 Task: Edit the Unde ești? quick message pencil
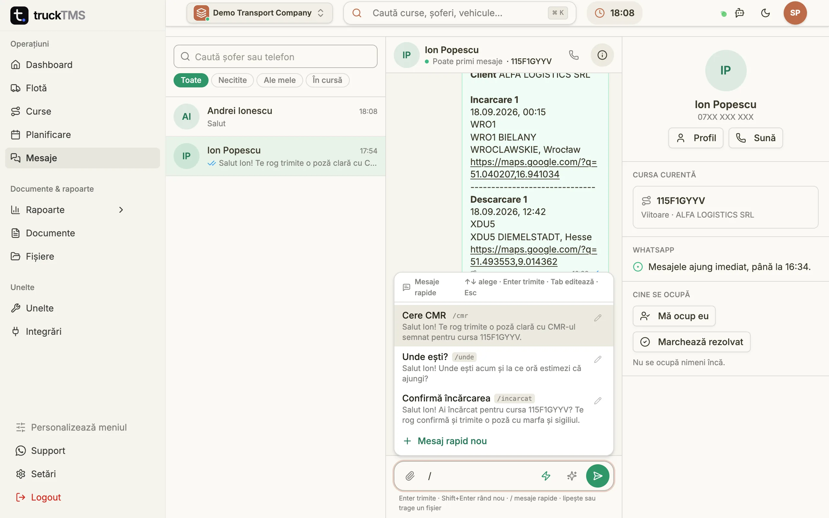coord(598,359)
